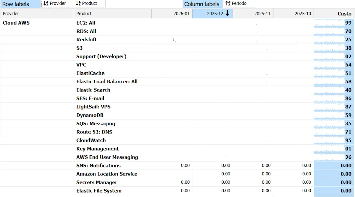Select the S3 product row

79,48
